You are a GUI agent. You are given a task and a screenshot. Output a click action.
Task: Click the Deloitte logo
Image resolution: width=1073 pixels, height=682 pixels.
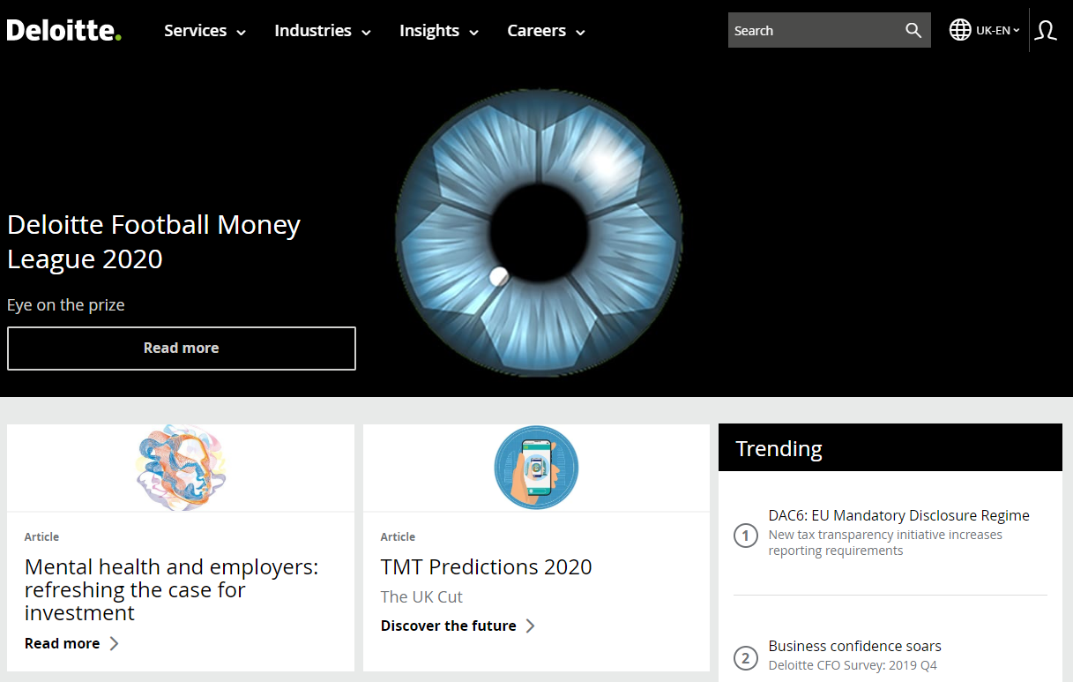(x=63, y=30)
